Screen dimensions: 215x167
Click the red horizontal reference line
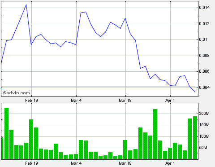pyautogui.click(x=98, y=87)
